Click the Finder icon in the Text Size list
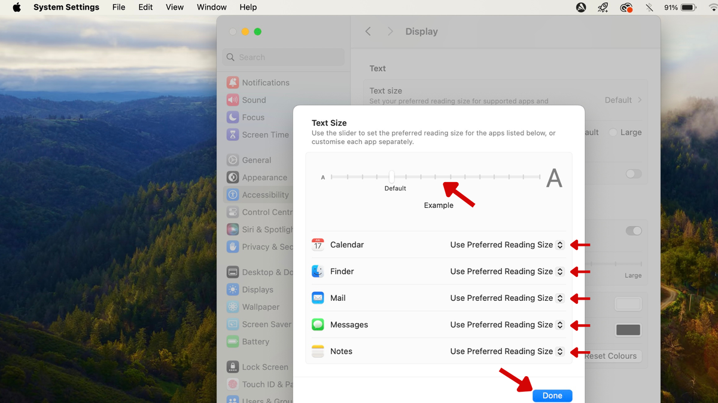The image size is (718, 403). (318, 271)
